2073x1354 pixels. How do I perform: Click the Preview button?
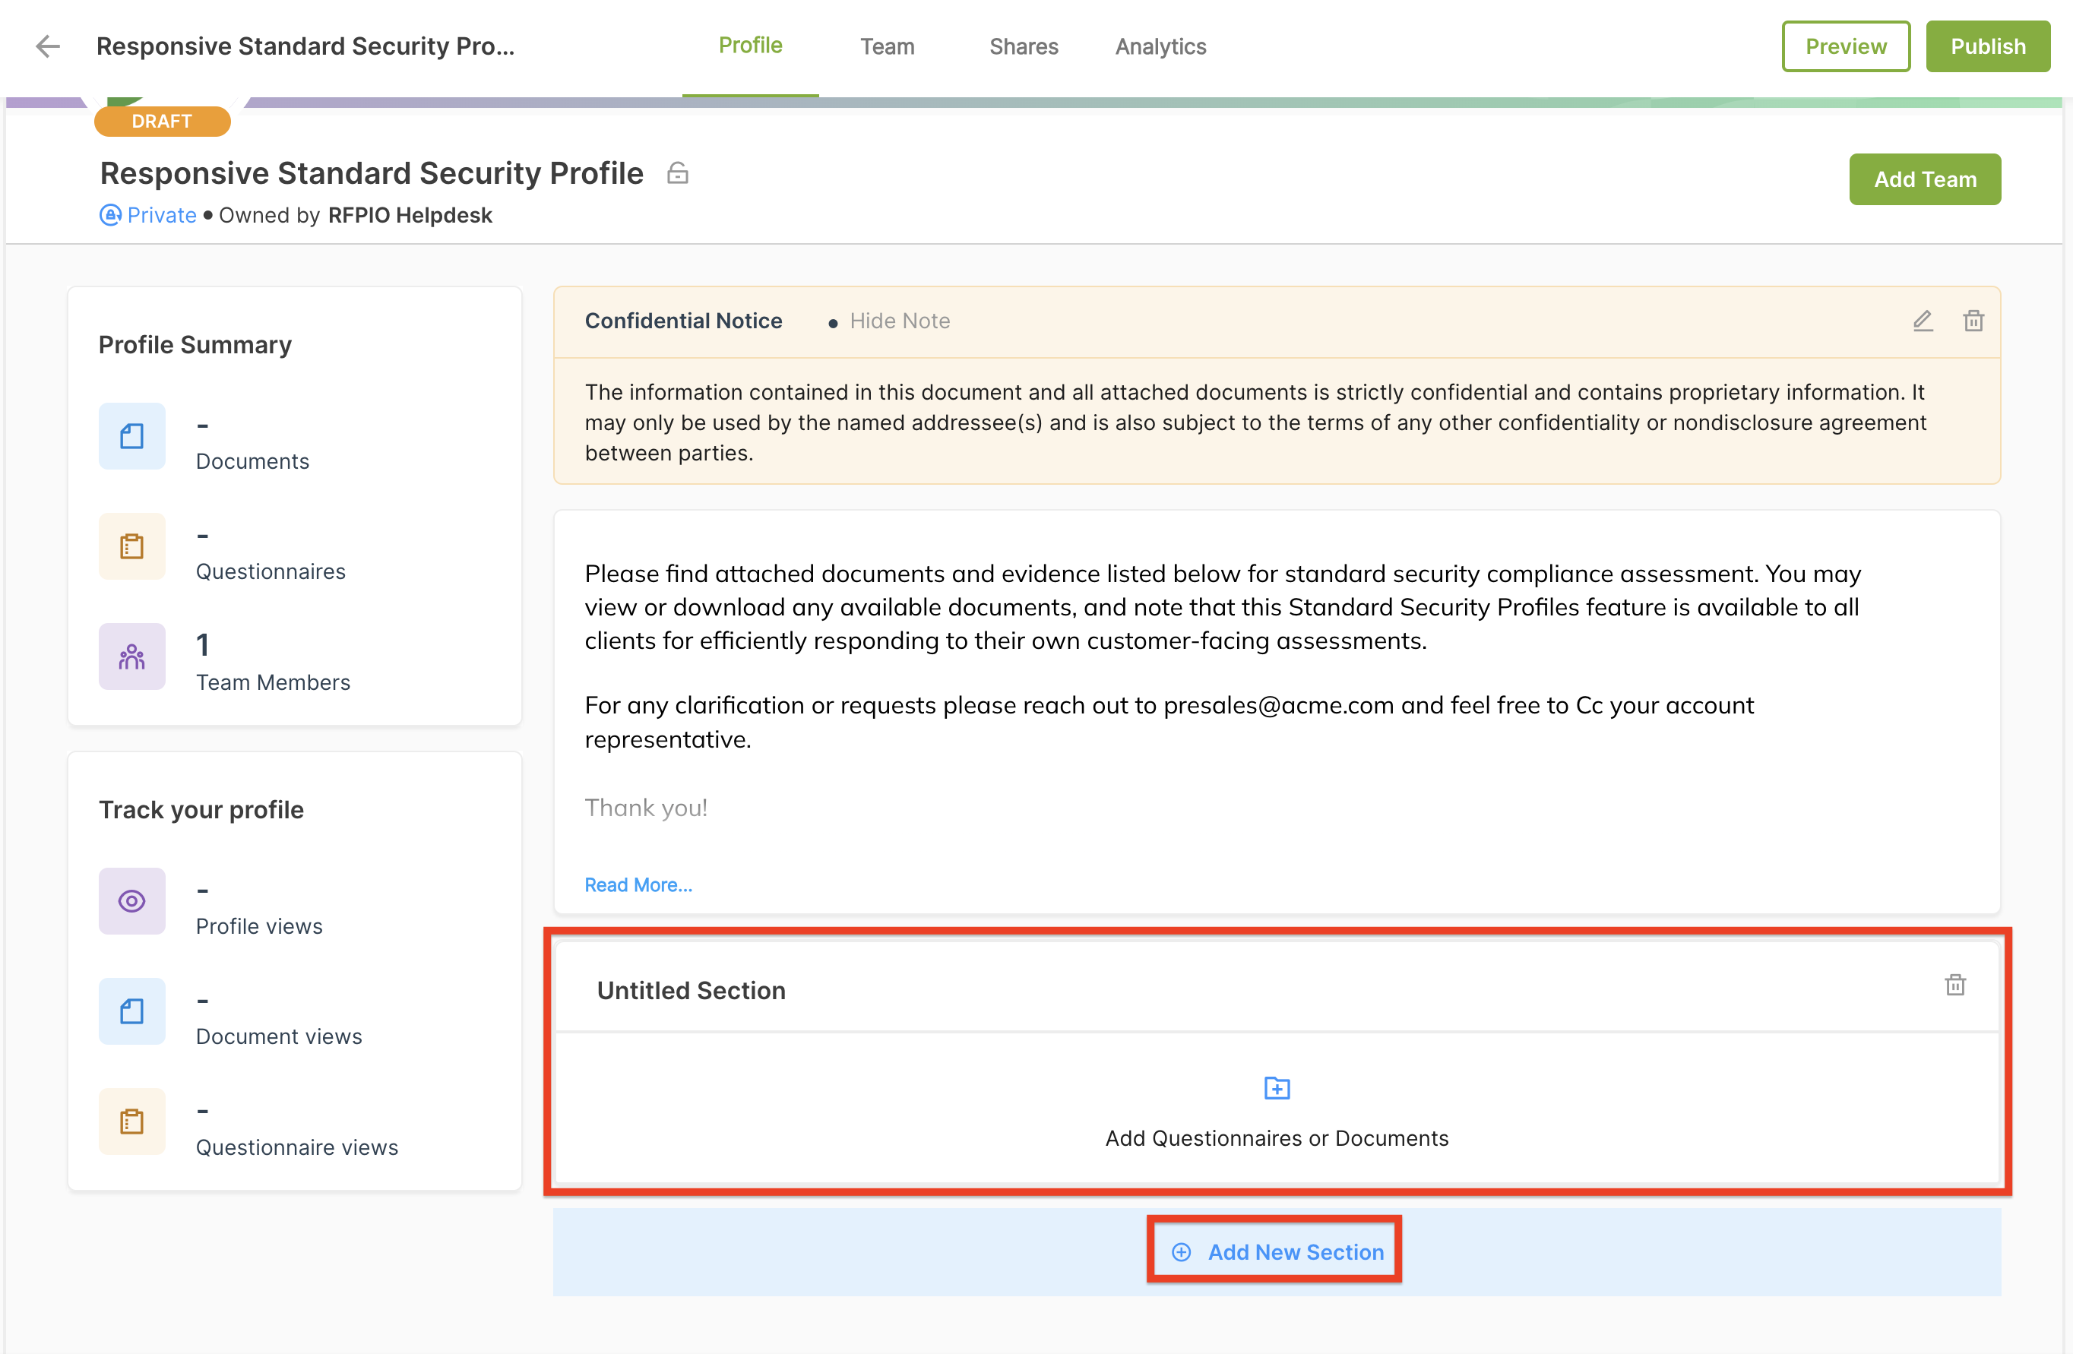pos(1846,46)
